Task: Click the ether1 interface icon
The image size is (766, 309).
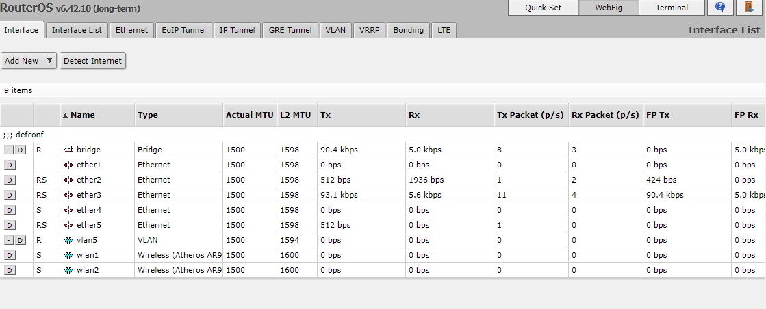Action: point(68,165)
